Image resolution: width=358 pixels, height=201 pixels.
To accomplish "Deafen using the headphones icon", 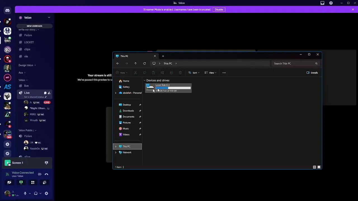I will 36,193.
